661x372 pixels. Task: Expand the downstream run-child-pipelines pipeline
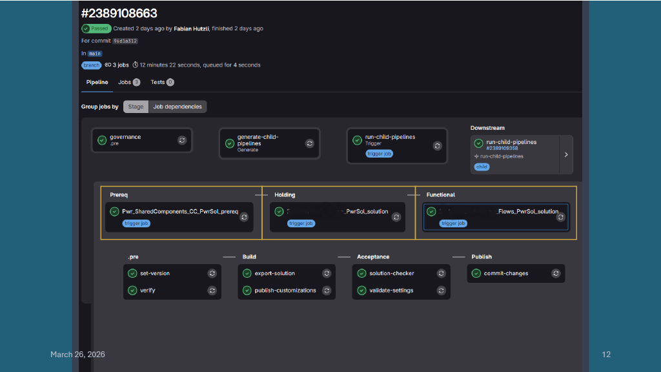click(x=566, y=154)
